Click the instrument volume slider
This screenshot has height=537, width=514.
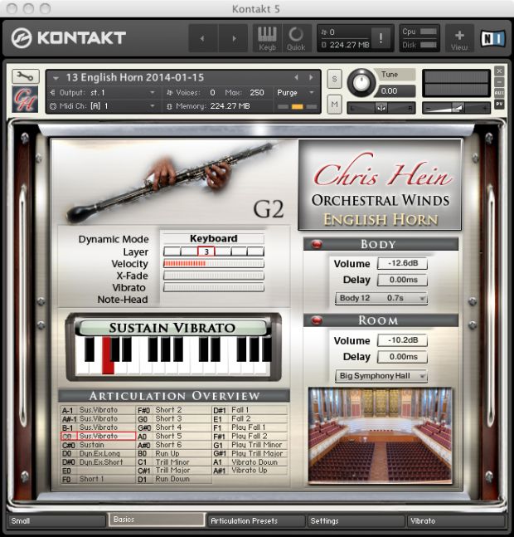[457, 108]
